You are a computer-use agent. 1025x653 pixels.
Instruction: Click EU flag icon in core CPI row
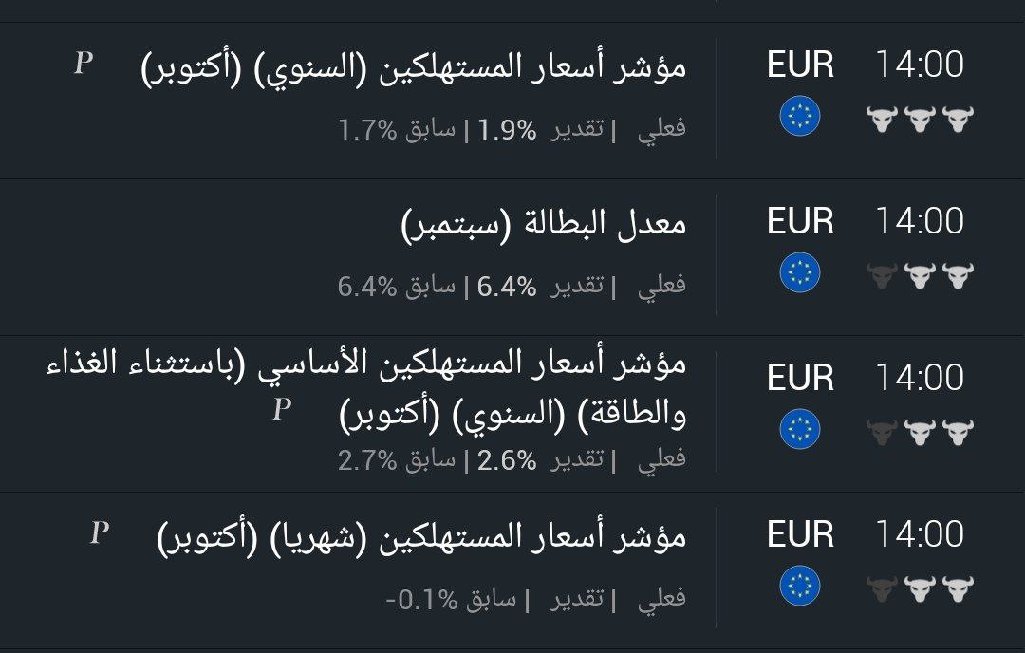(x=799, y=429)
